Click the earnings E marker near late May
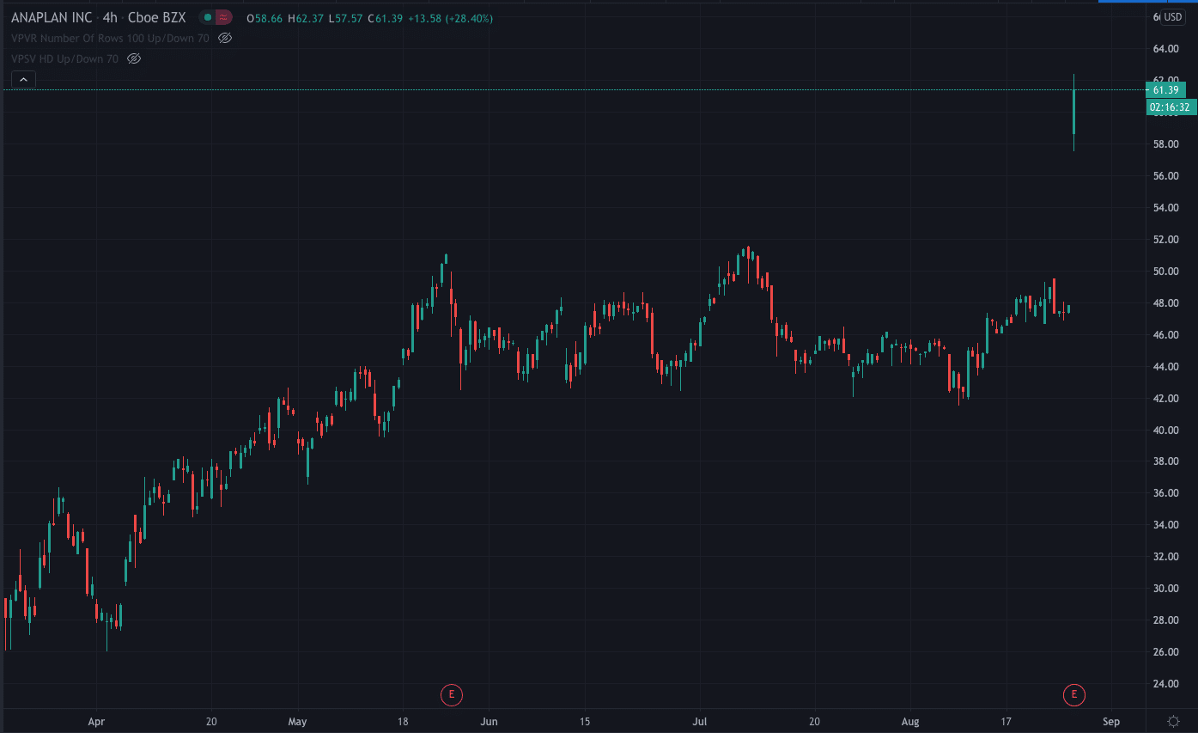Image resolution: width=1198 pixels, height=733 pixels. tap(451, 694)
